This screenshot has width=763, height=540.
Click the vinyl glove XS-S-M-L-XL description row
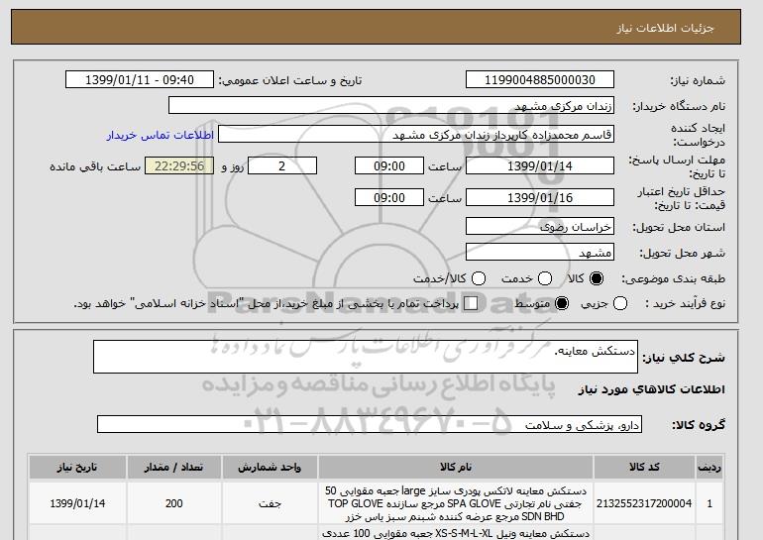click(456, 533)
